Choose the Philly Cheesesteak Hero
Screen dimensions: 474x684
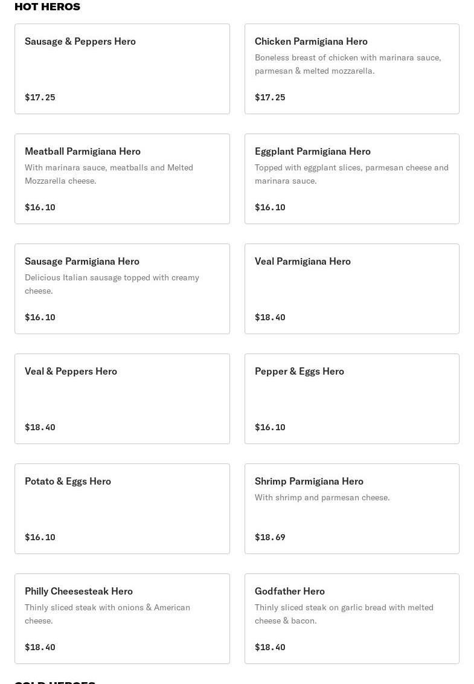tap(122, 619)
